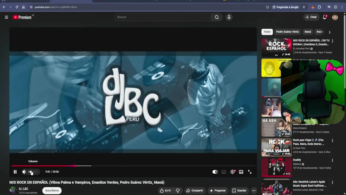
Task: Click video progress bar scrubber
Action: click(x=75, y=166)
